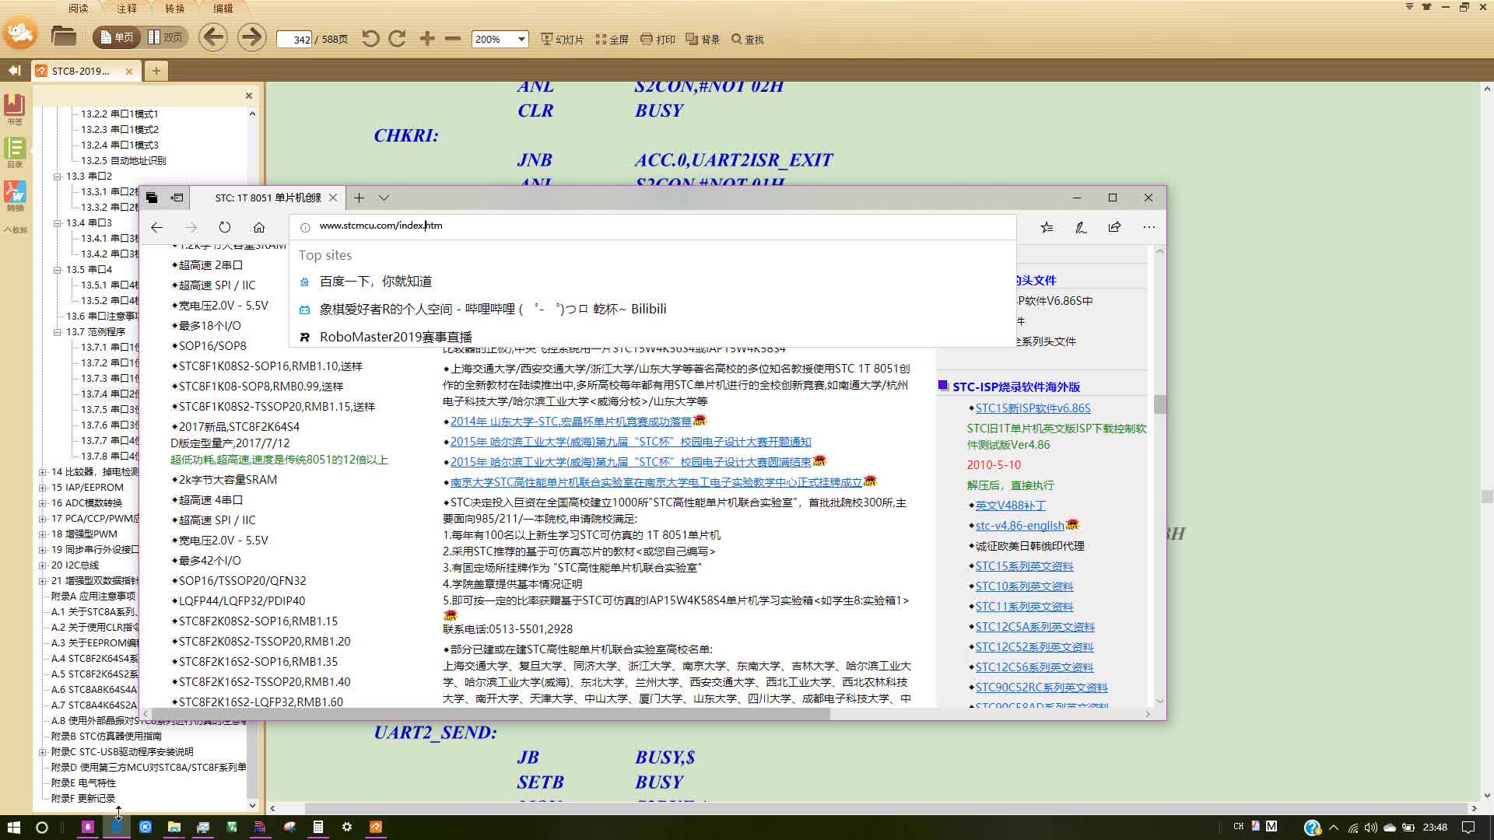The image size is (1494, 840).
Task: Enter full screen (全屏)
Action: pyautogui.click(x=612, y=39)
